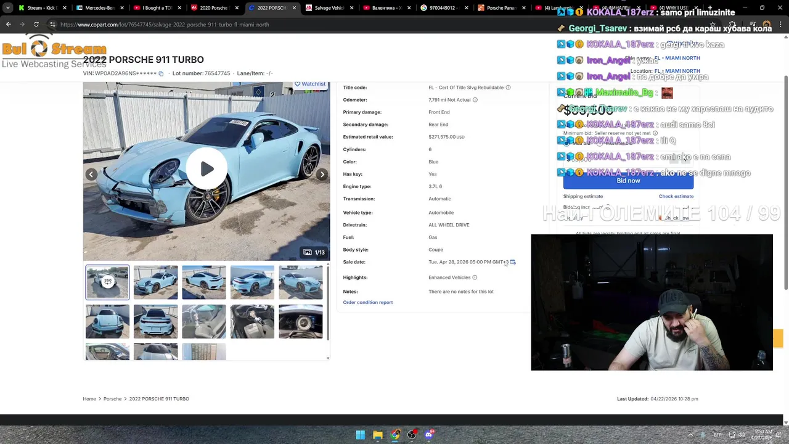Show next photo with right arrow
The image size is (789, 444).
tap(322, 175)
